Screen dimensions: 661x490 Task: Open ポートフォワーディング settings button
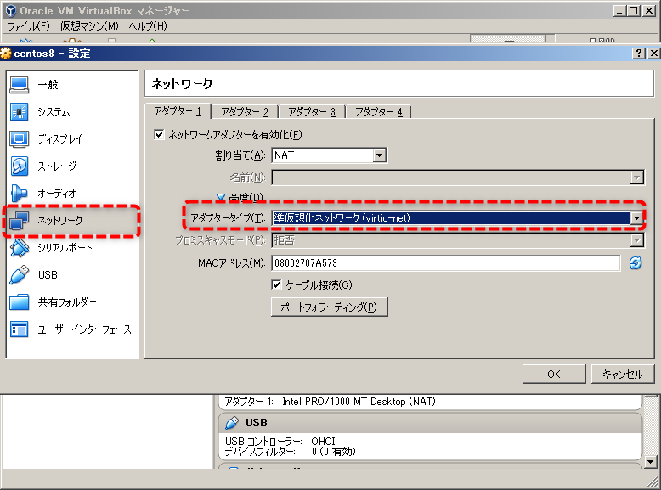pyautogui.click(x=330, y=307)
